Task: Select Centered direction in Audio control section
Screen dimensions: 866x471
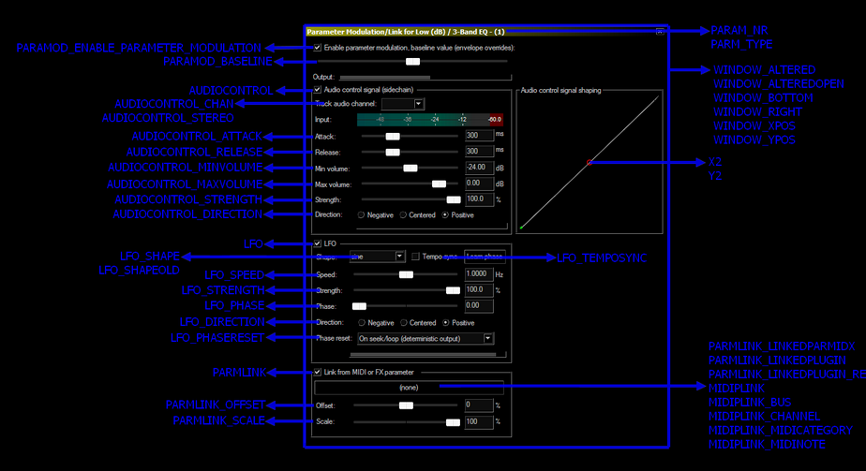Action: pos(403,215)
